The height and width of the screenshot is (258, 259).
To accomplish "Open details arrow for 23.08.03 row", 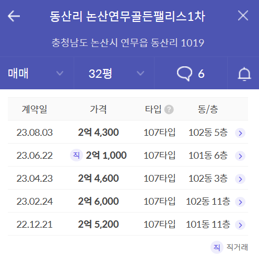I will pyautogui.click(x=240, y=133).
